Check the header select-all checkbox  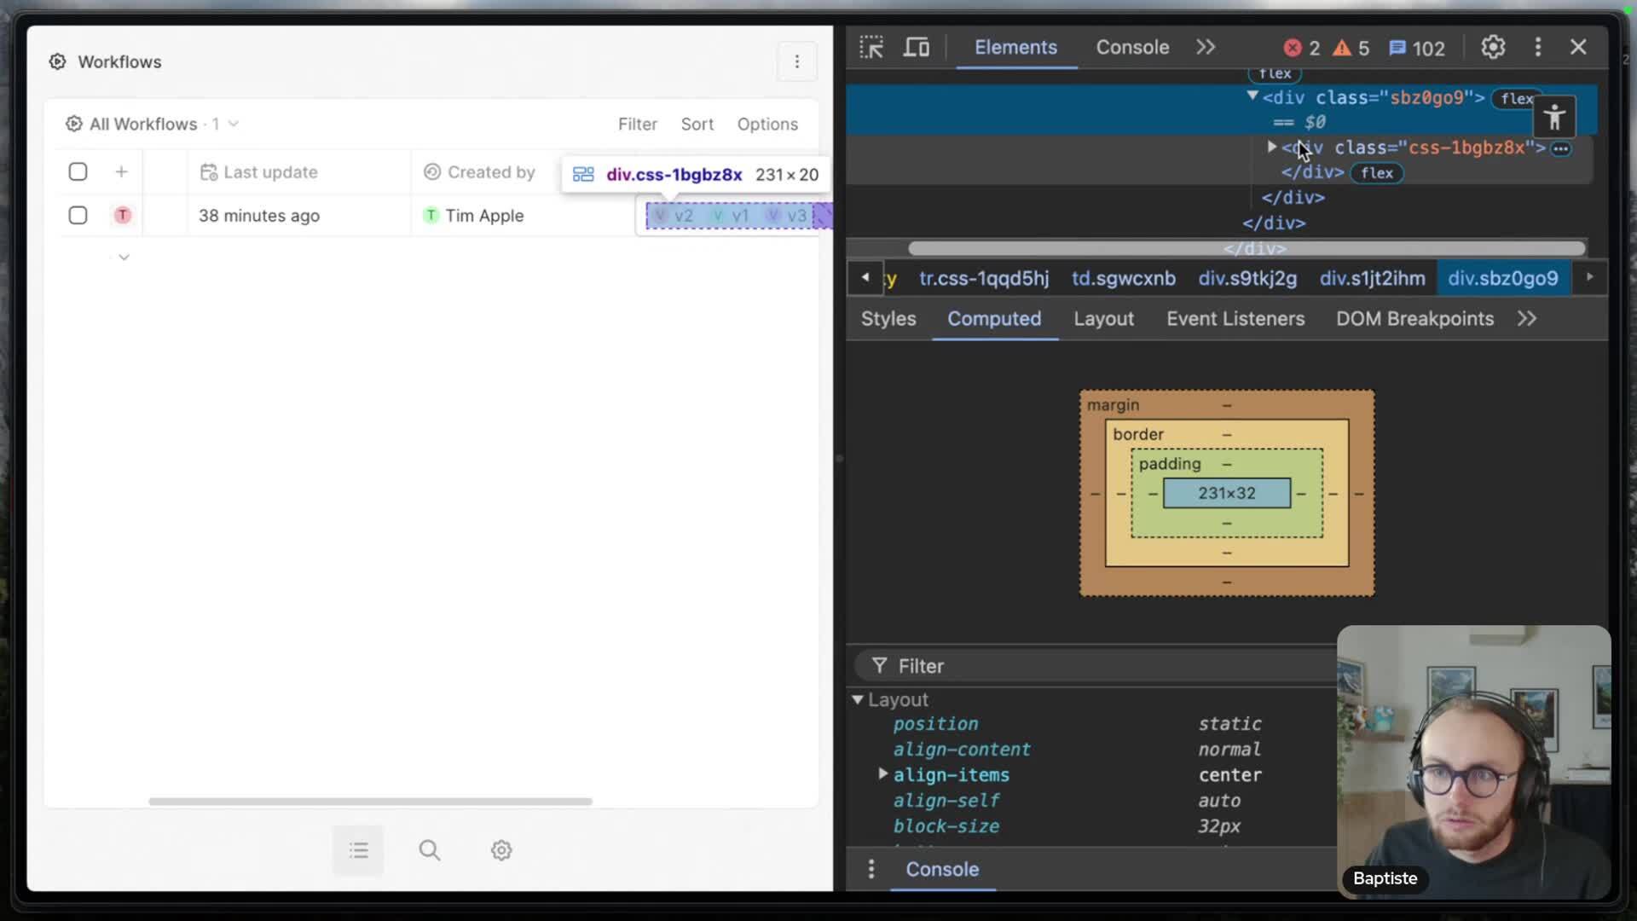(78, 172)
